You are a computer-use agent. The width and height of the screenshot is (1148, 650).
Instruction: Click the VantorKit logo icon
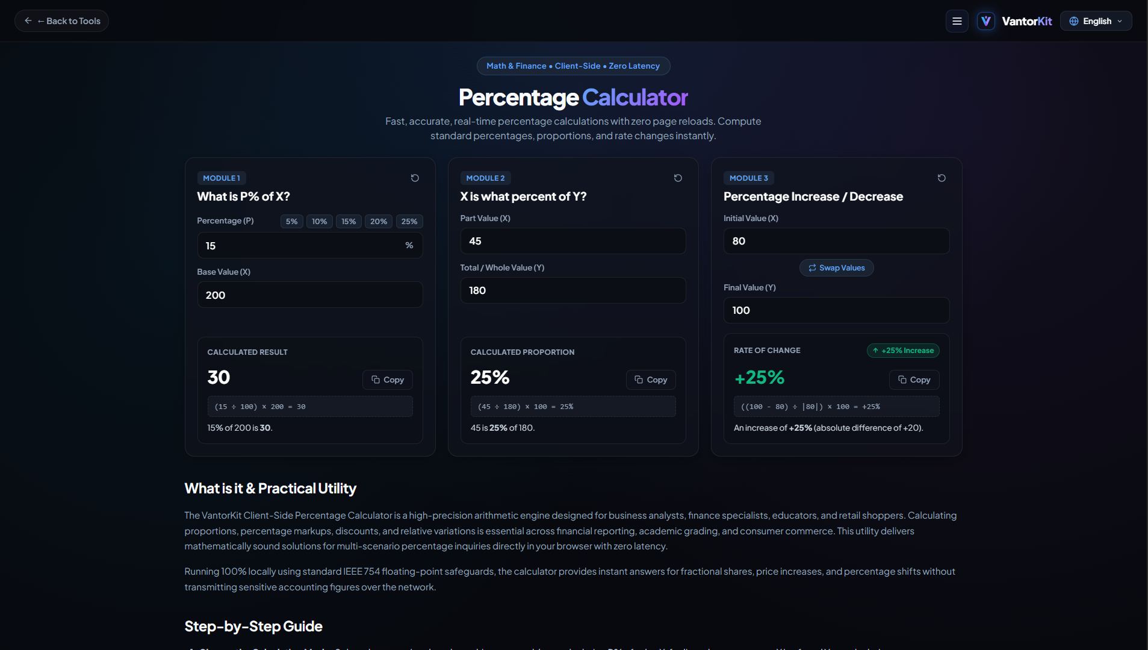tap(986, 21)
